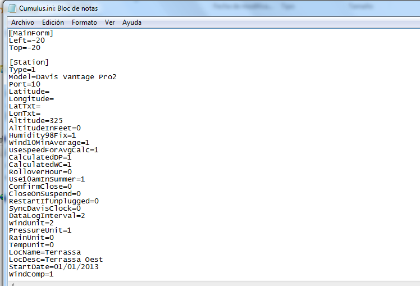Place cursor in the Port=10 line
This screenshot has width=420, height=286.
coord(24,84)
